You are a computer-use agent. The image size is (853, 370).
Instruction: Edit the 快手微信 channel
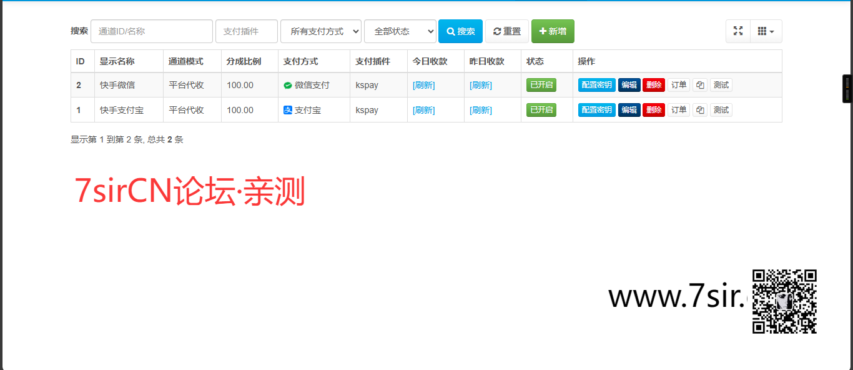click(629, 85)
